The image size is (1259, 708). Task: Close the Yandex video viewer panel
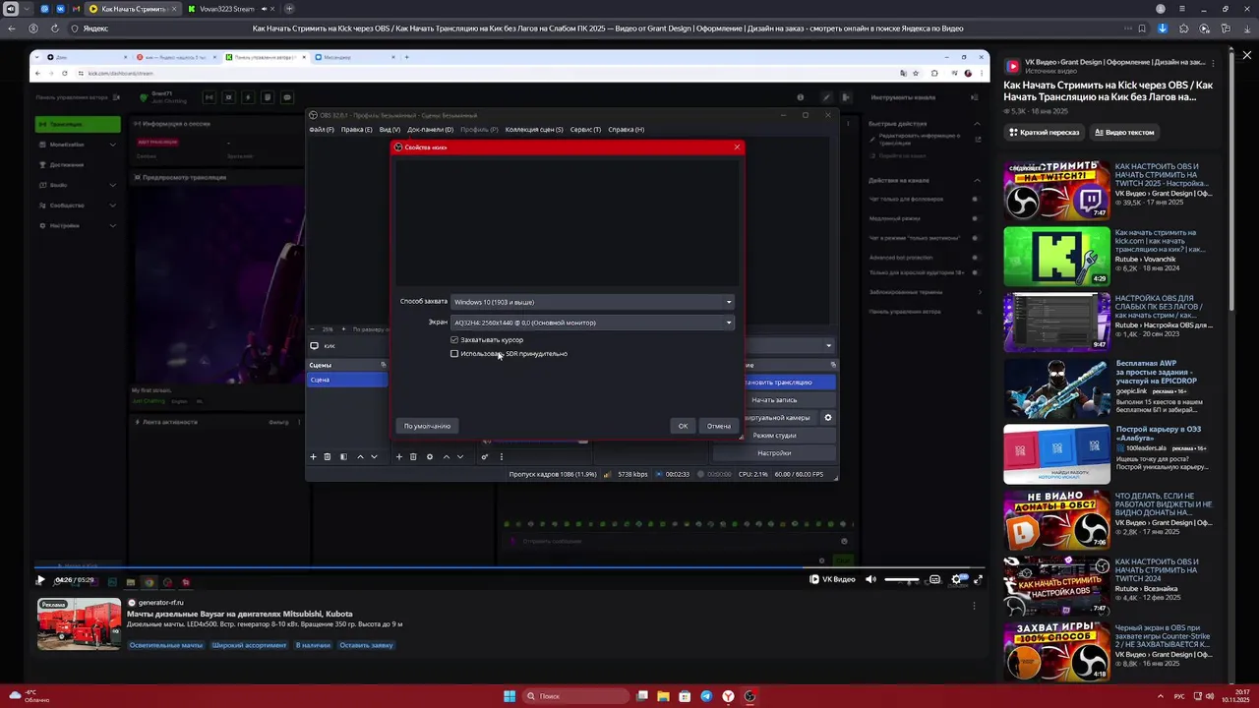coord(1246,56)
